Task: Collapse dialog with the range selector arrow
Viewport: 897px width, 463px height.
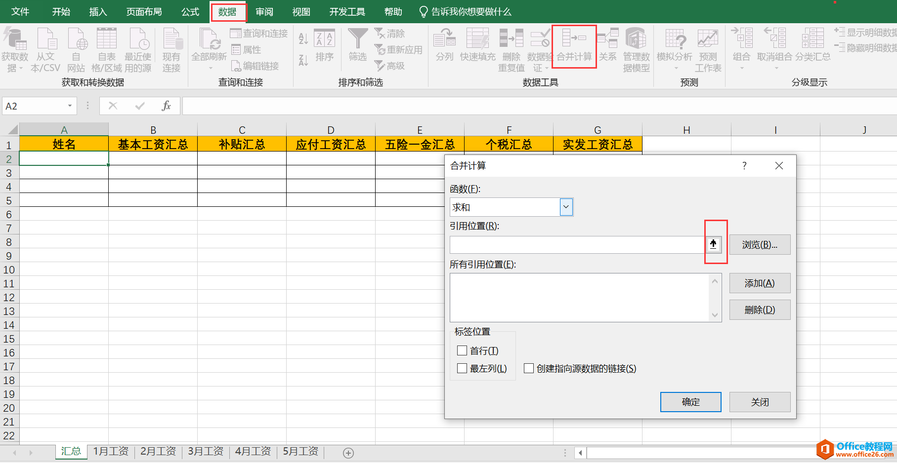Action: (x=713, y=244)
